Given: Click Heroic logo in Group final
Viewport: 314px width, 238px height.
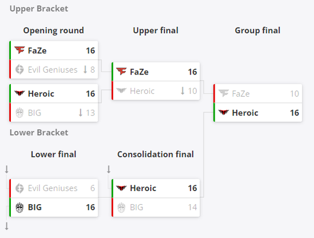Looking at the screenshot, I should click(224, 112).
